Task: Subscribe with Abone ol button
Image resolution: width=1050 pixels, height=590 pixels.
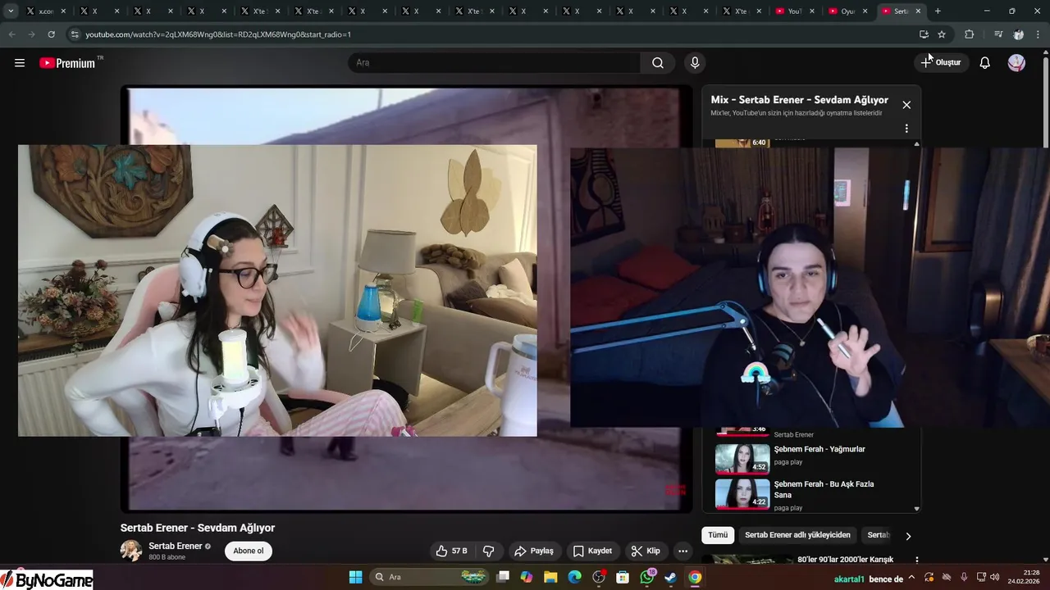Action: click(x=249, y=551)
